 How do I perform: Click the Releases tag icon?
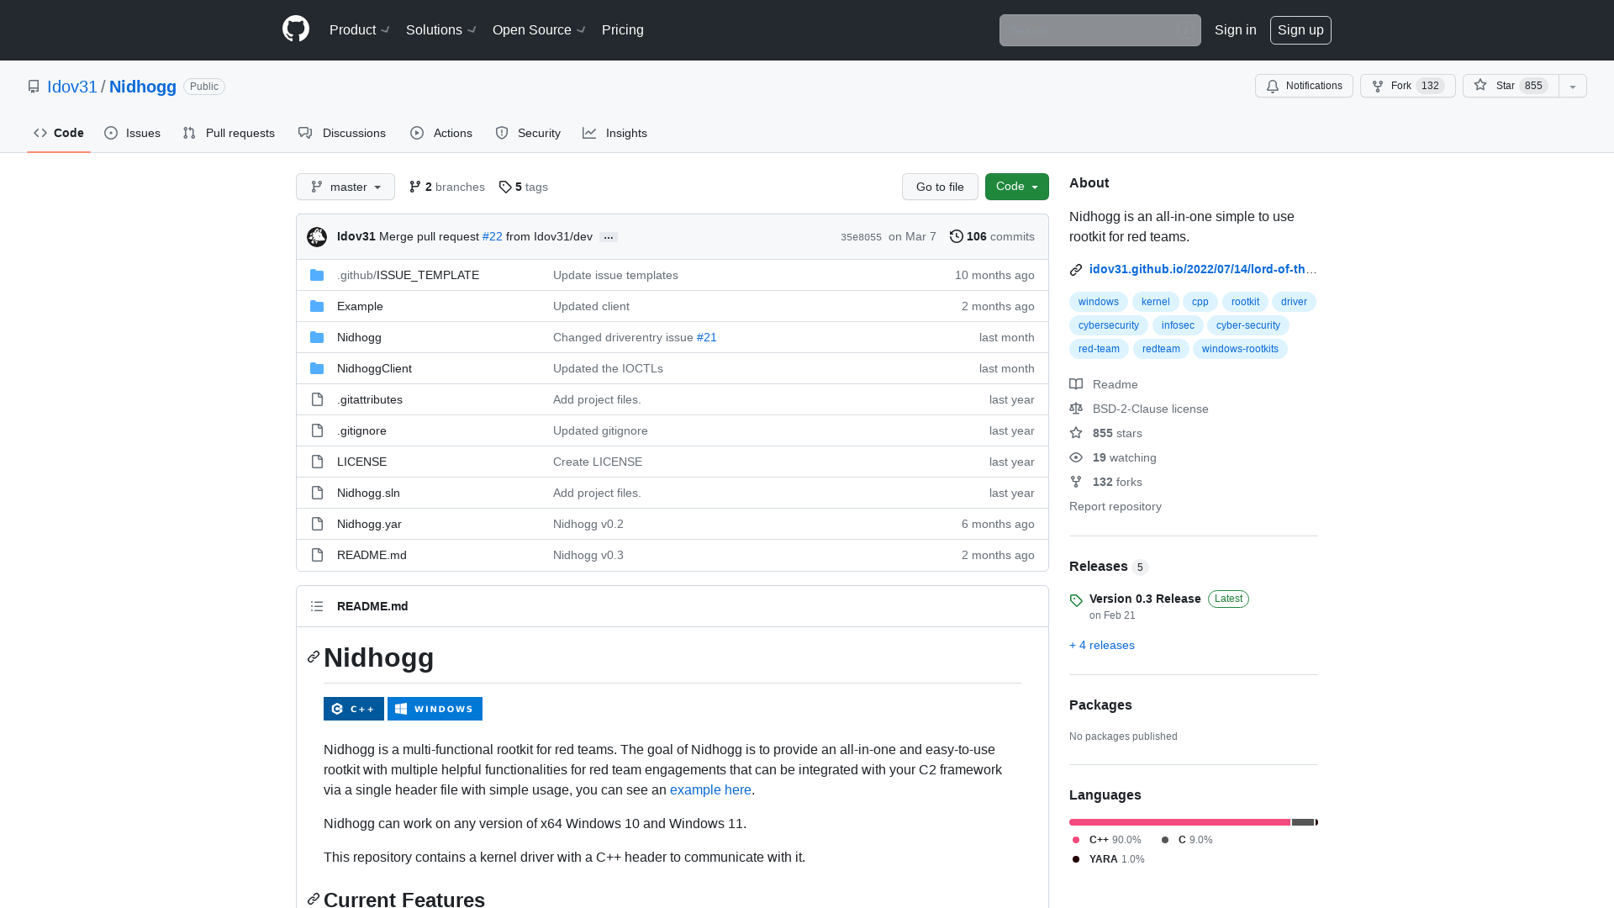1076,600
